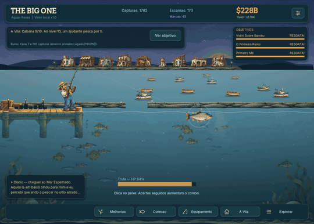The image size is (314, 224).
Task: Click the money total $228B
Action: coord(247,10)
